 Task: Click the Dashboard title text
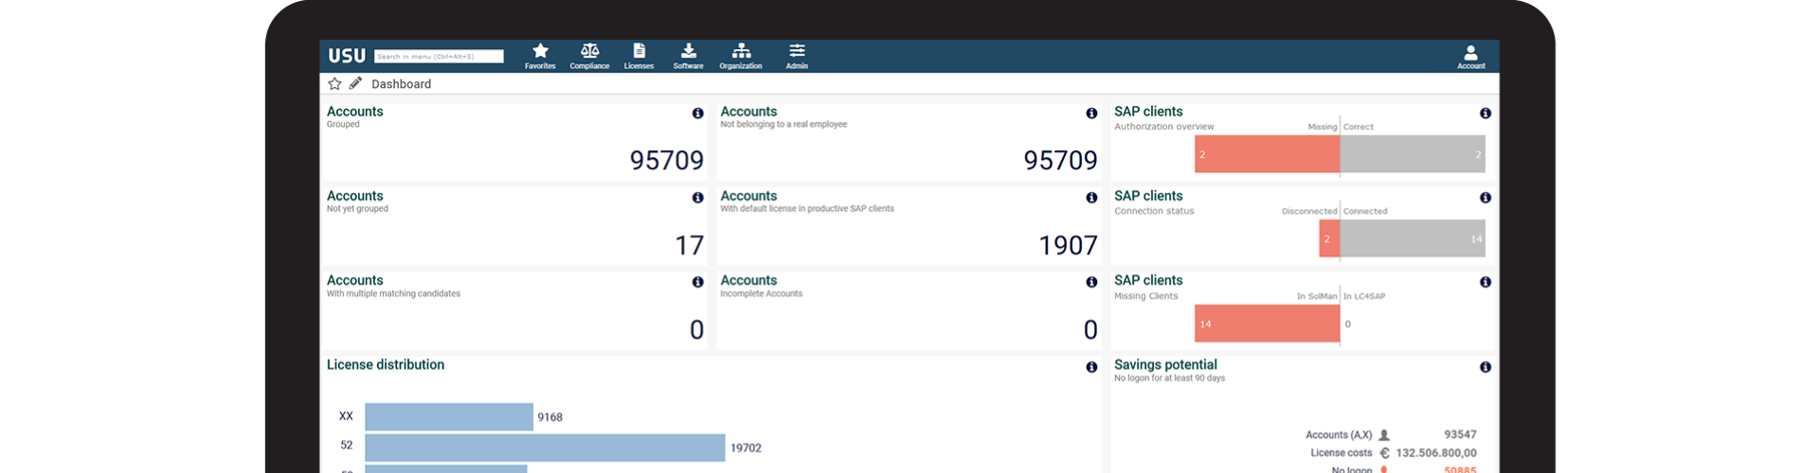click(x=401, y=84)
